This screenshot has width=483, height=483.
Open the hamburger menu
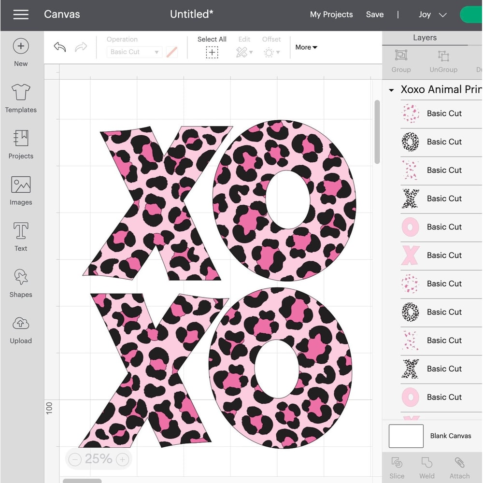click(x=21, y=14)
